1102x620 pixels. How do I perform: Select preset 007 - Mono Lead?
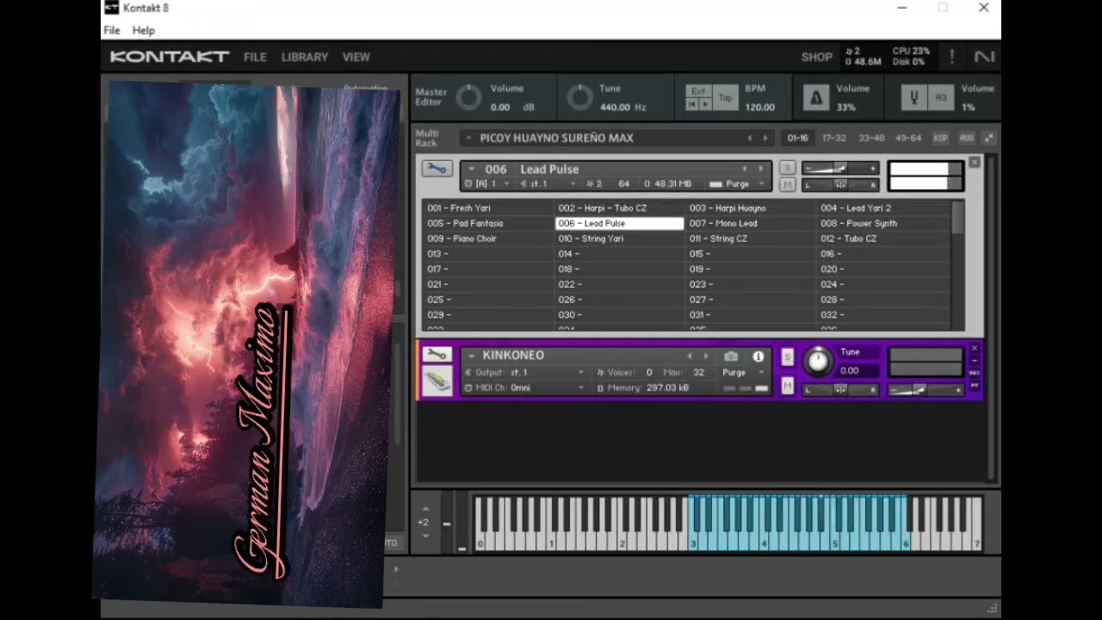(751, 223)
